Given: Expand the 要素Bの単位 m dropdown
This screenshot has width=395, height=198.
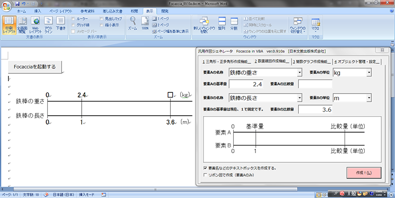Looking at the screenshot, I should coord(369,97).
